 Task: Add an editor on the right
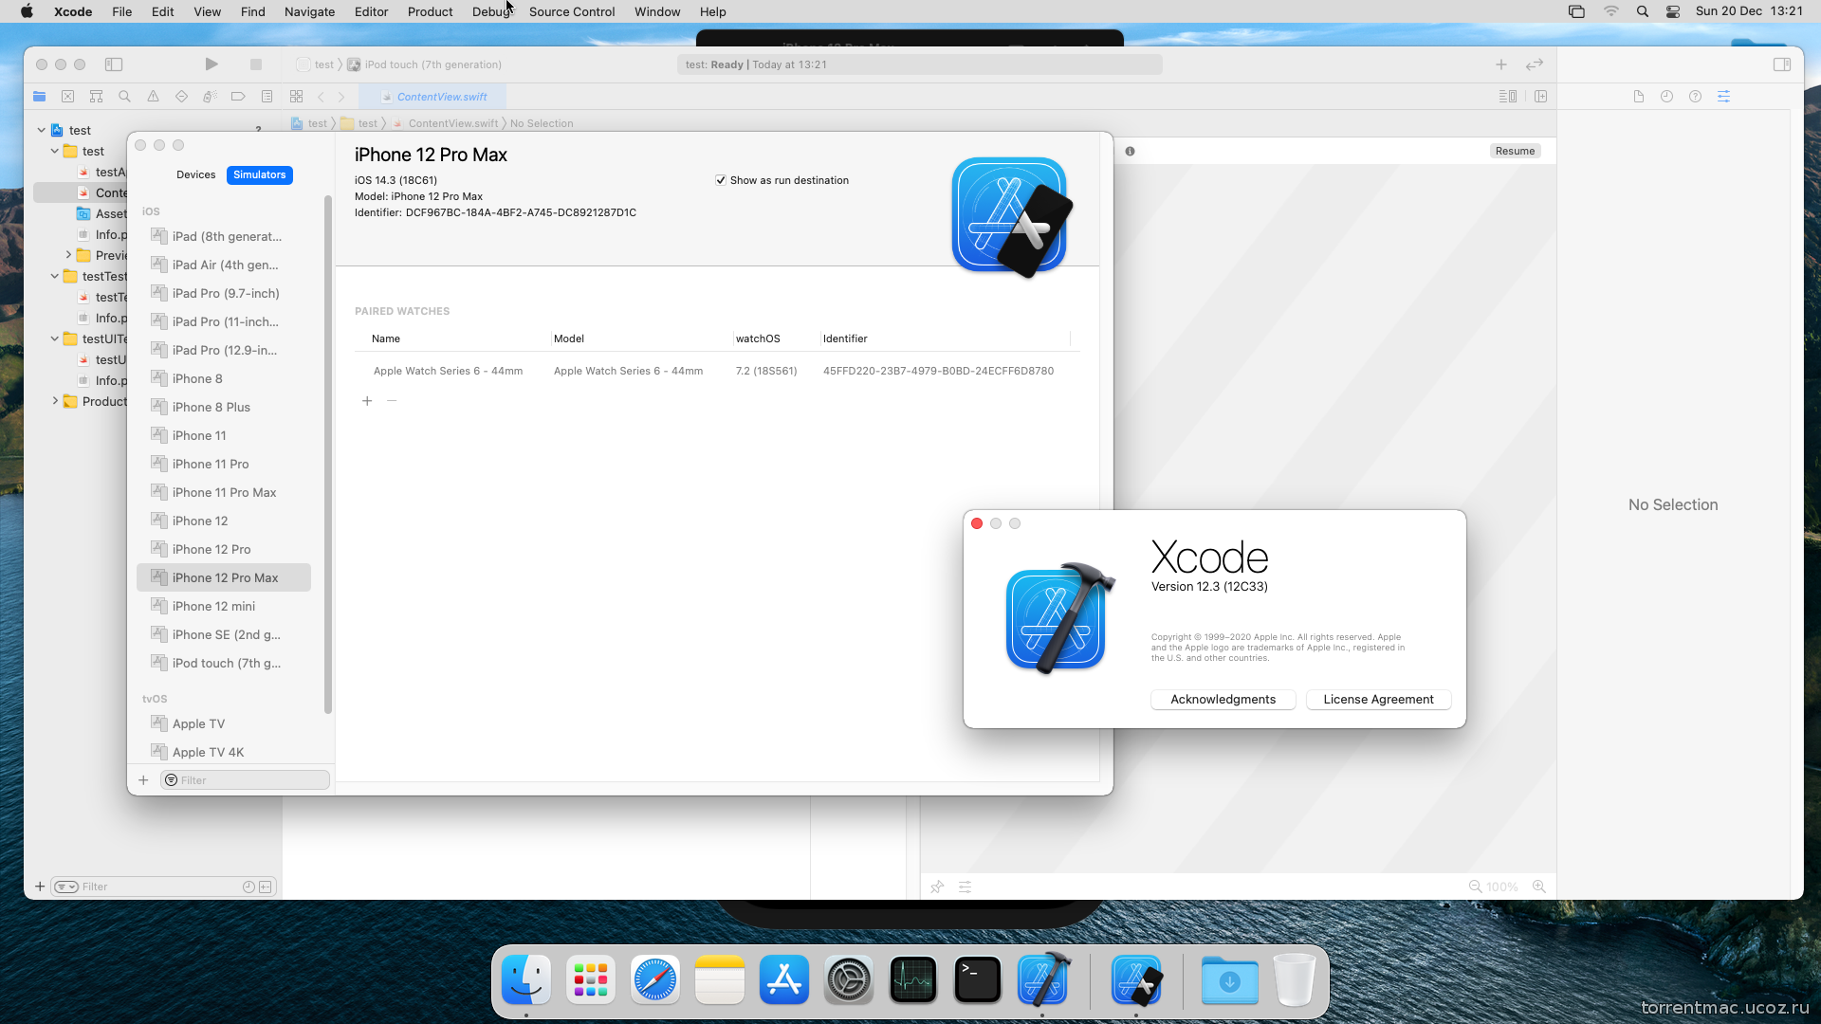(x=1540, y=97)
